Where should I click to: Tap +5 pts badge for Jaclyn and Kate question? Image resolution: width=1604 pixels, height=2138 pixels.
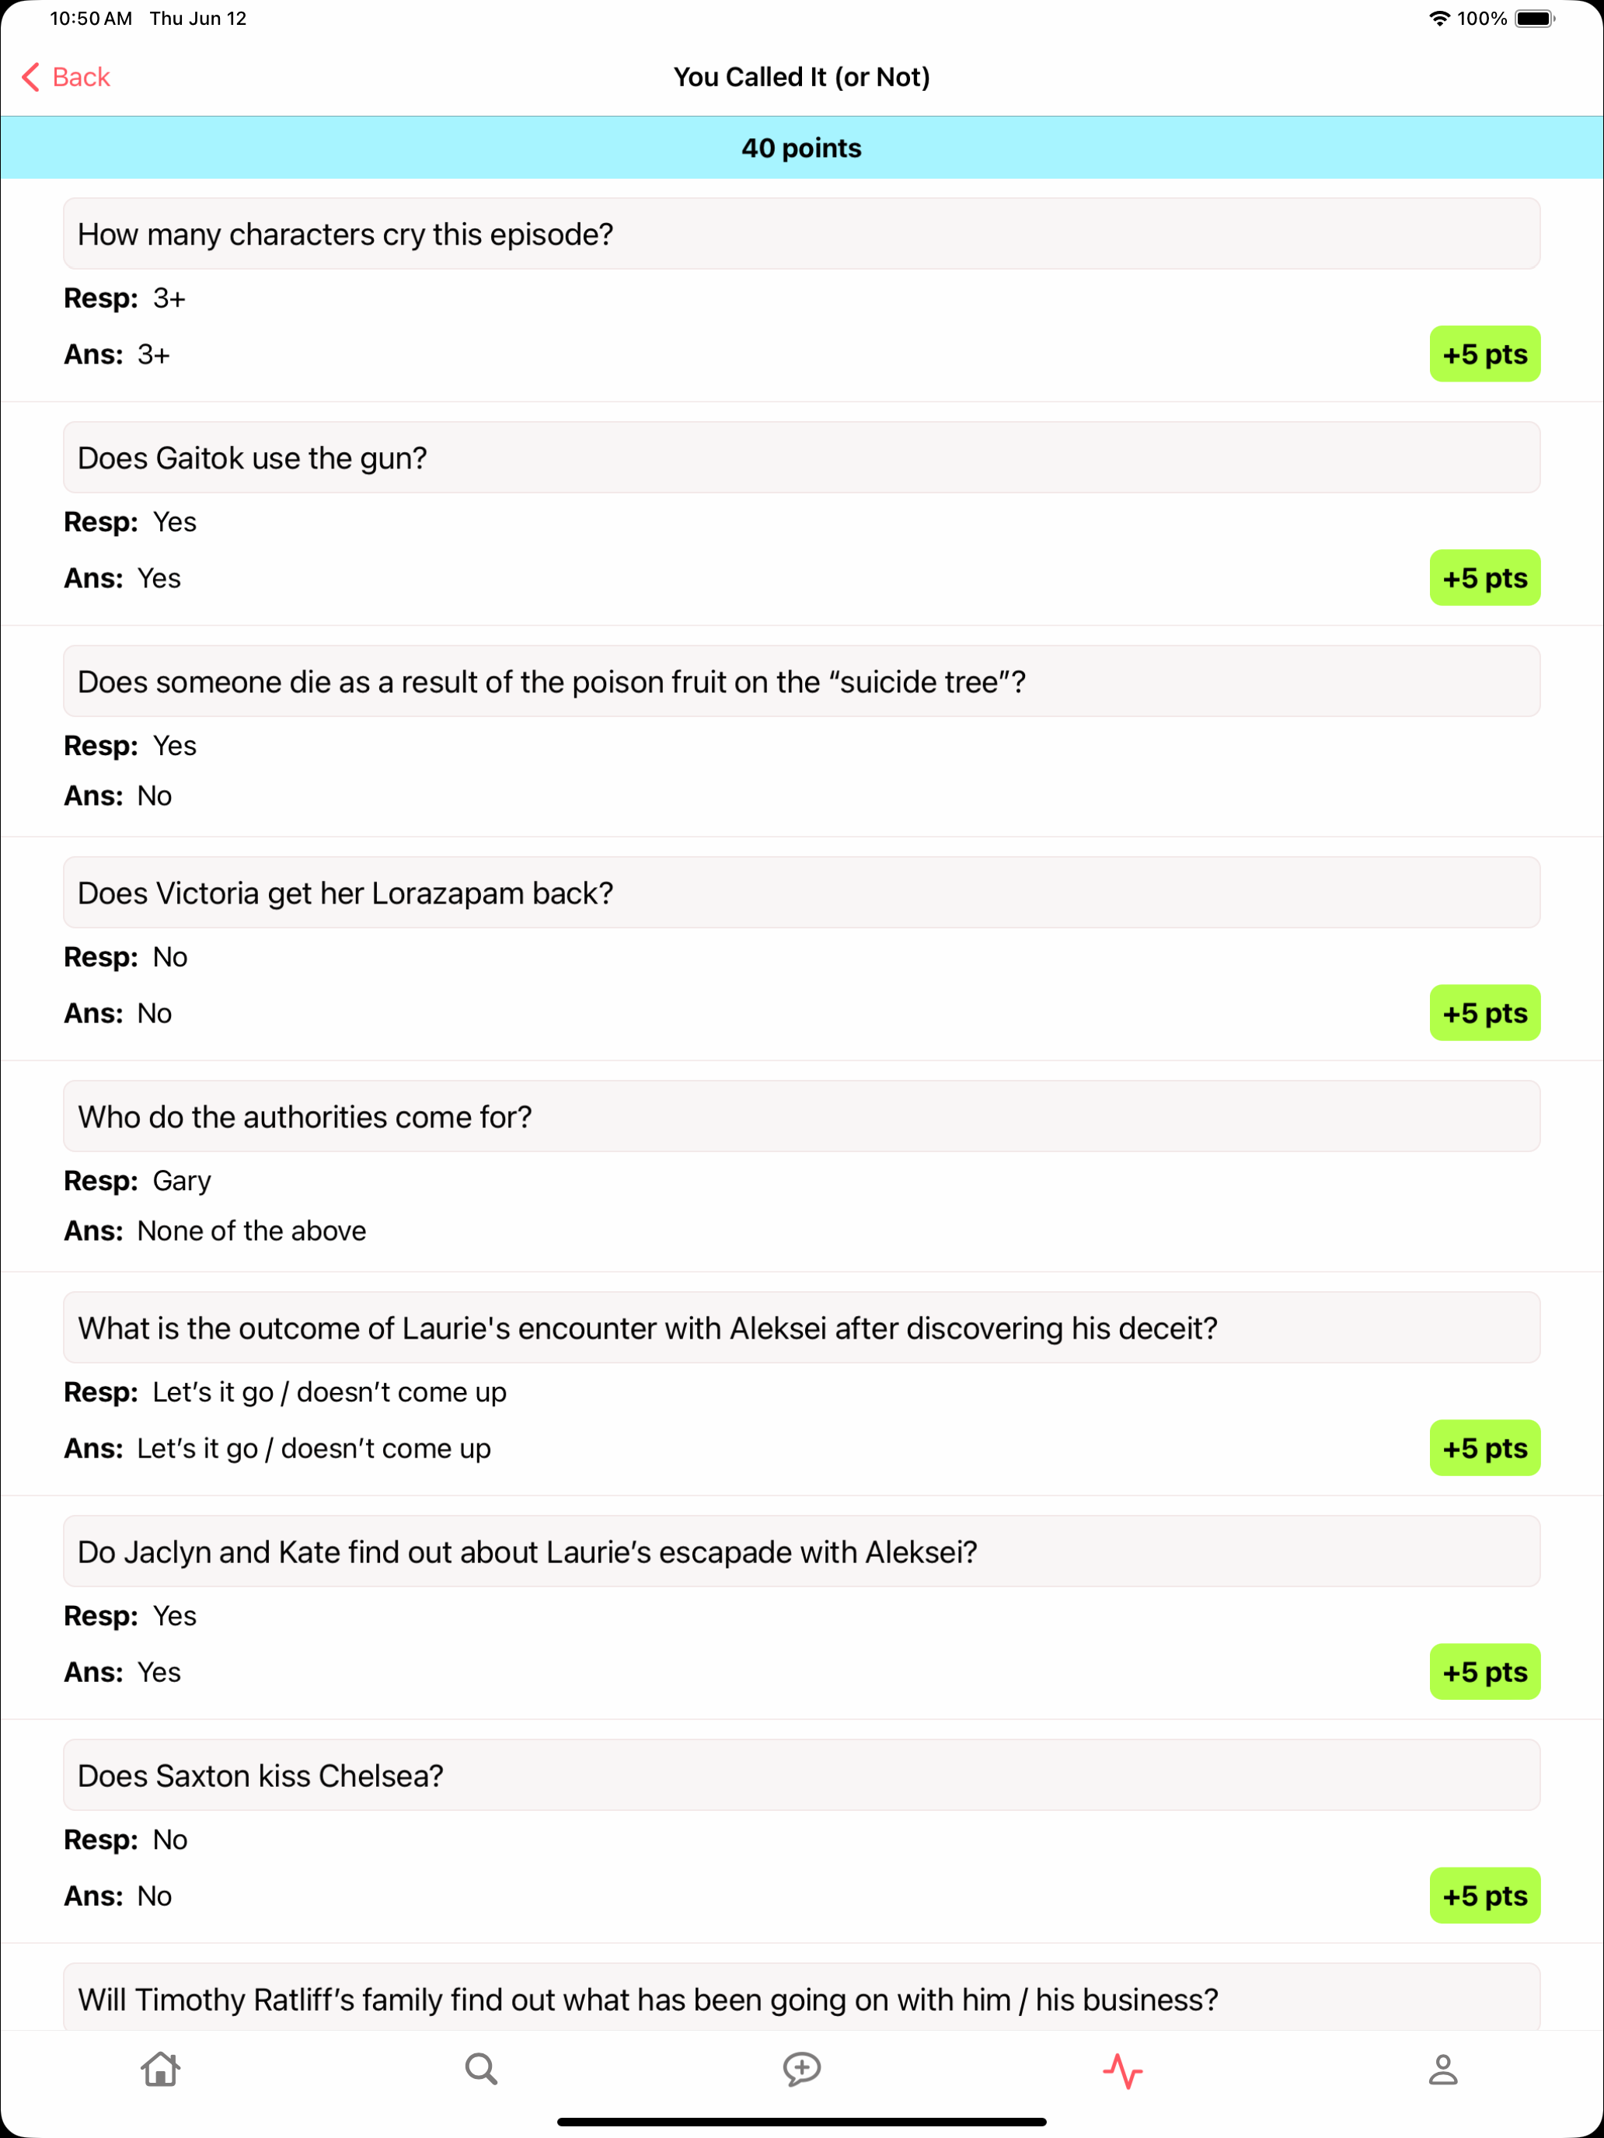[x=1484, y=1672]
